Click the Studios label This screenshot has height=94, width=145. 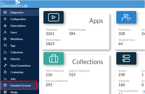122,71
